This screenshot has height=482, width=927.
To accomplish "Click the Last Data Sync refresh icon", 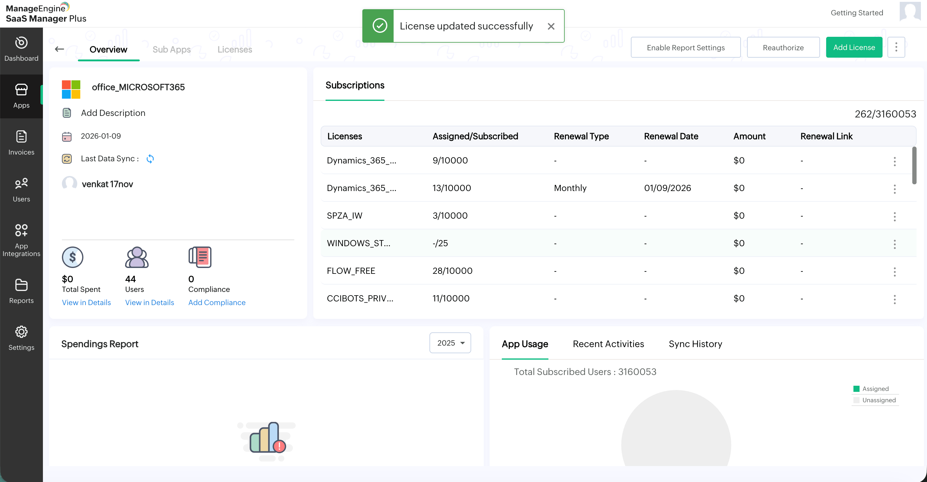I will click(x=150, y=159).
